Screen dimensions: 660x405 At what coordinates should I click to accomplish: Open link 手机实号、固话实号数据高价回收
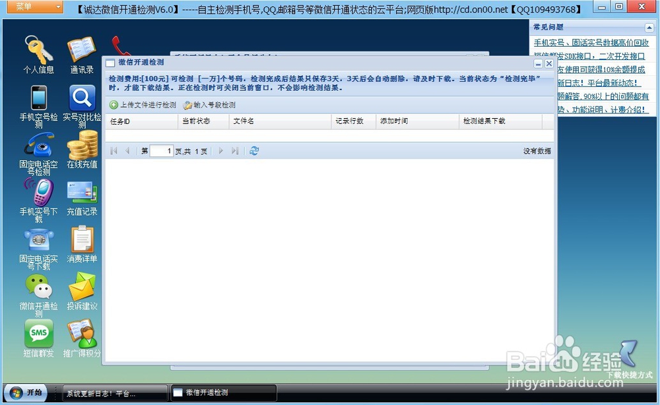[x=591, y=42]
